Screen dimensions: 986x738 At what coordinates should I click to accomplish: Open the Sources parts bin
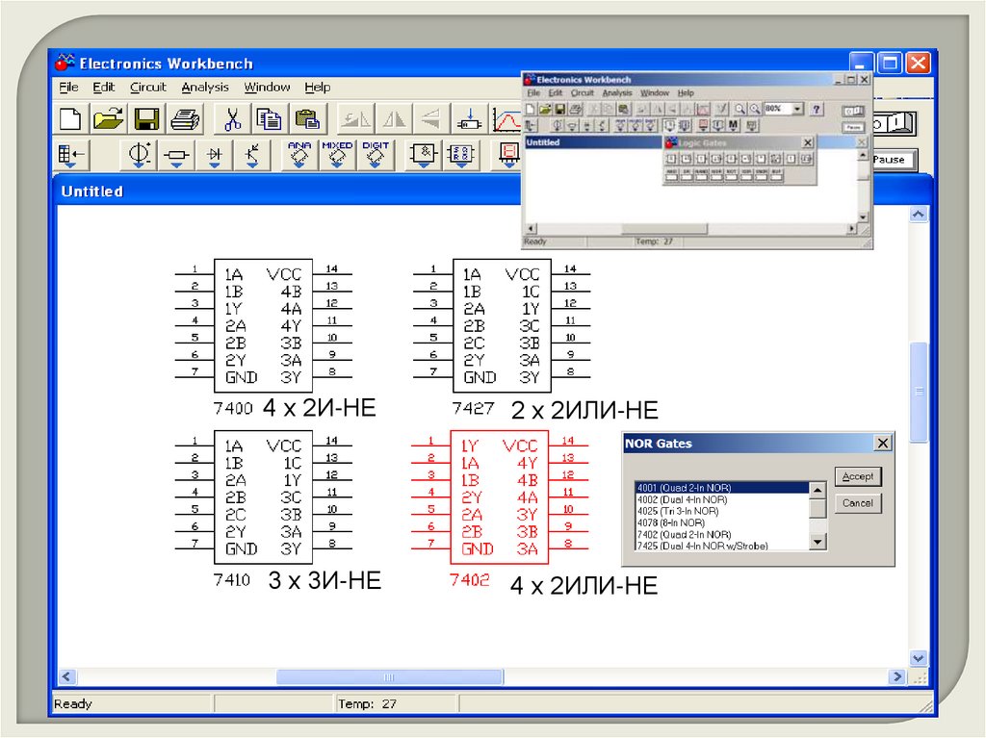139,155
